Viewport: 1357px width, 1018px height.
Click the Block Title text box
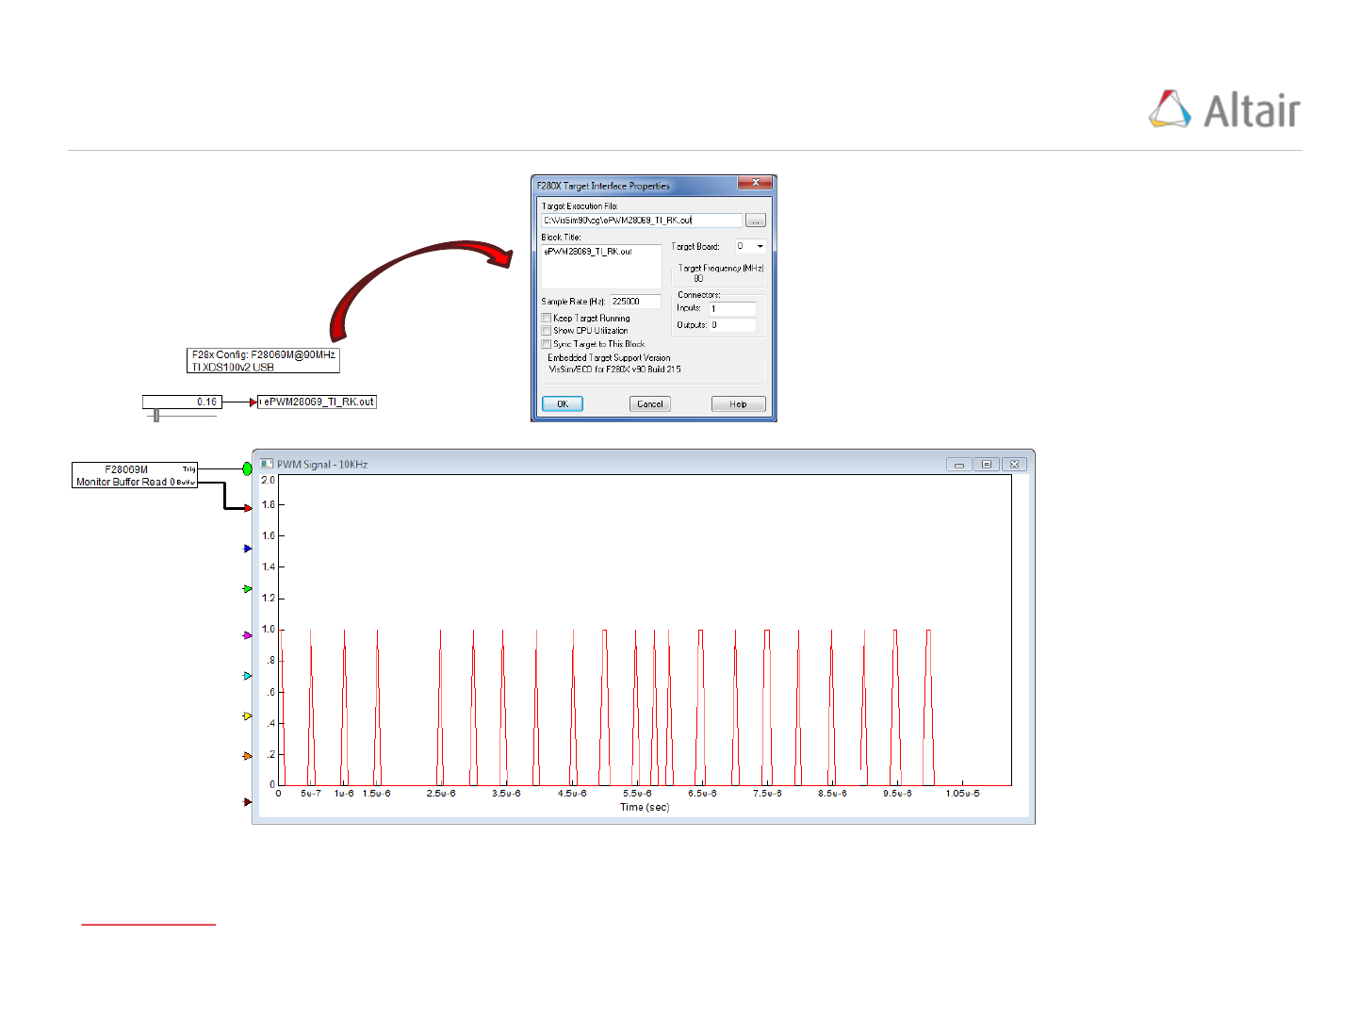point(601,267)
